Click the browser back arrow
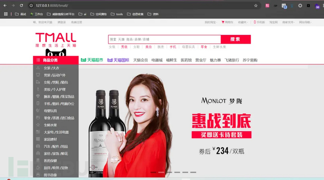 (x=5, y=6)
